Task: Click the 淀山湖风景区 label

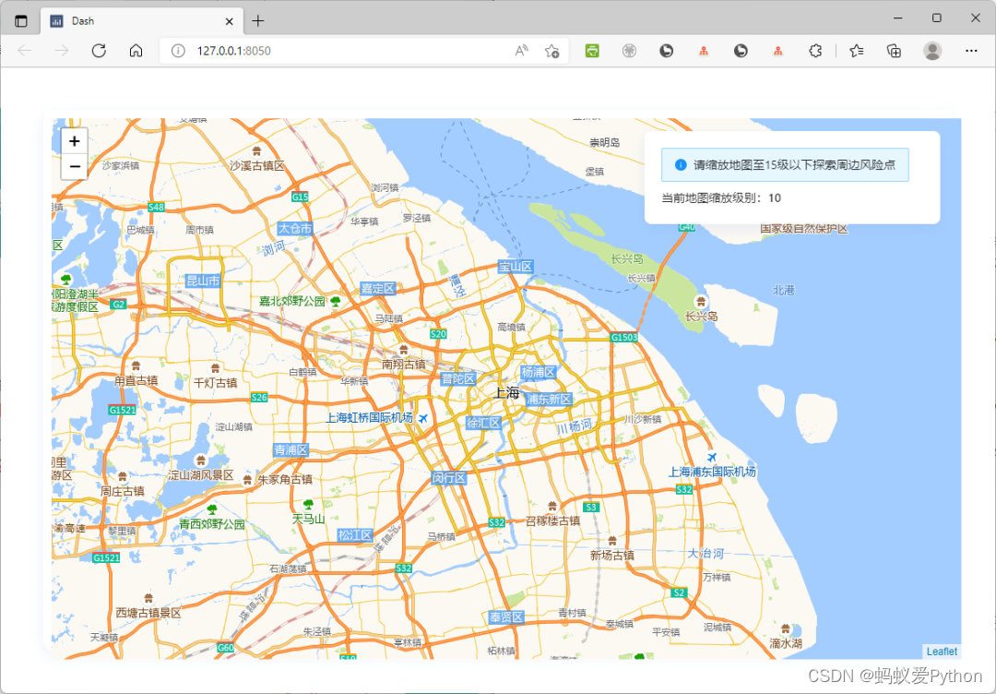Action: click(x=201, y=475)
